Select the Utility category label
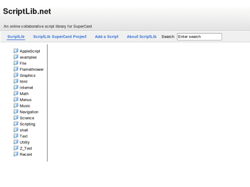This screenshot has width=250, height=187. click(x=24, y=142)
